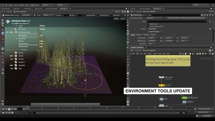Image resolution: width=215 pixels, height=121 pixels.
Task: Click the Paint BG operation icon in overlay
Action: (x=16, y=59)
